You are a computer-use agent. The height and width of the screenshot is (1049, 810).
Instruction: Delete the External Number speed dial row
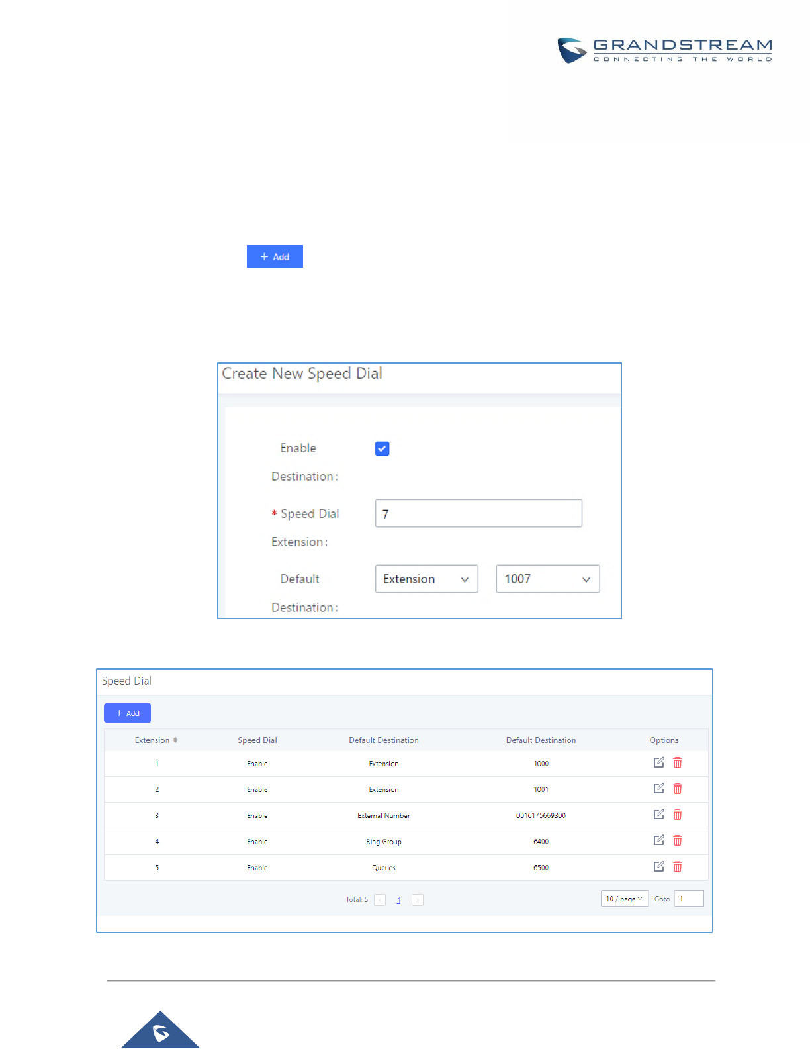(678, 815)
